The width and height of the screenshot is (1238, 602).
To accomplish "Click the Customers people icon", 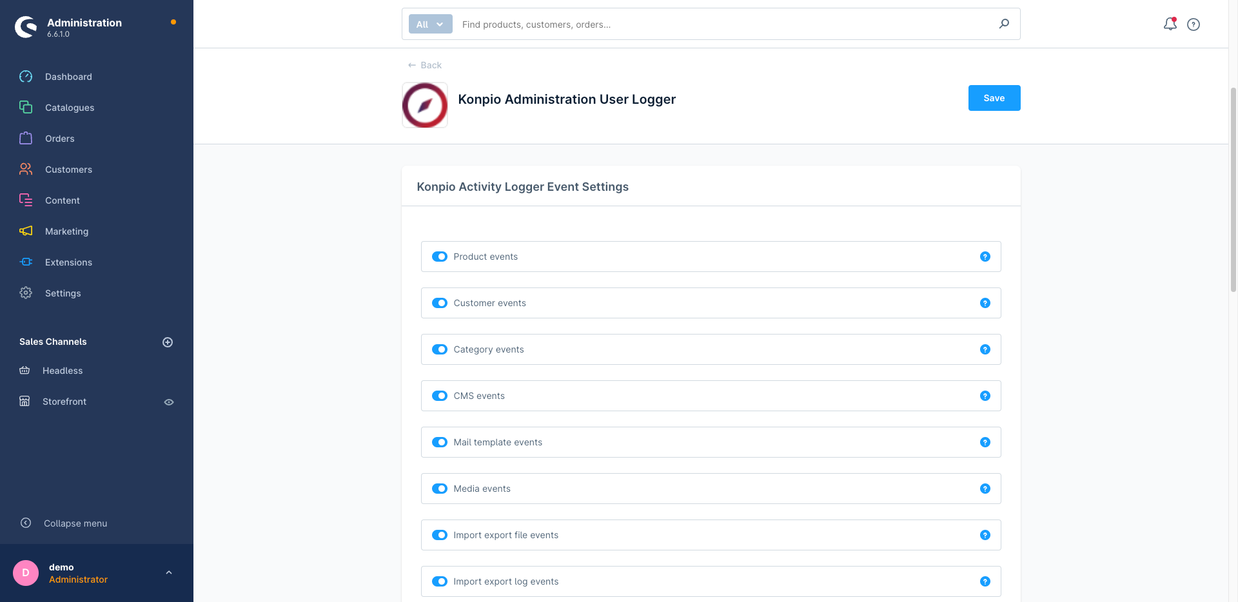I will [x=26, y=170].
